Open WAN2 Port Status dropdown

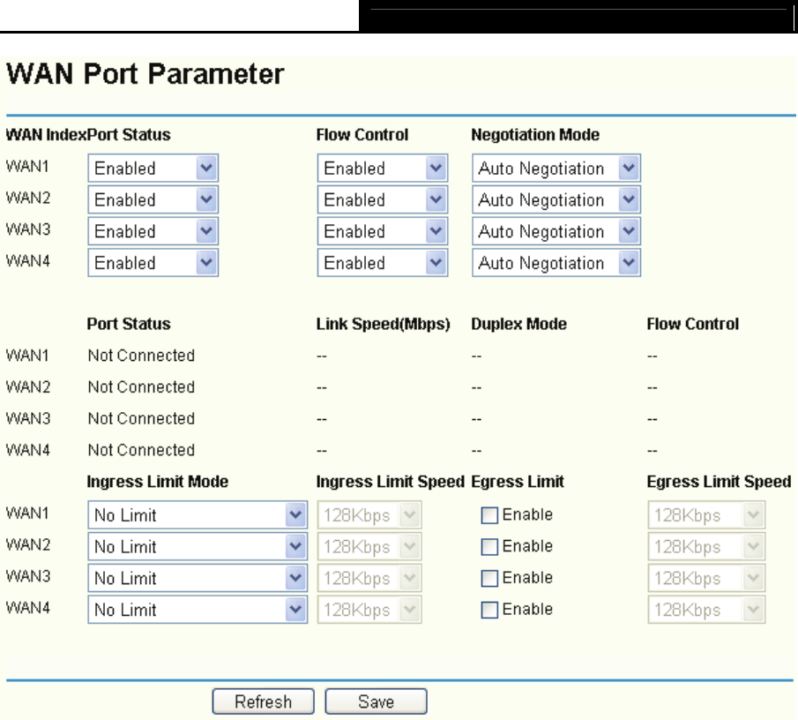[x=153, y=199]
